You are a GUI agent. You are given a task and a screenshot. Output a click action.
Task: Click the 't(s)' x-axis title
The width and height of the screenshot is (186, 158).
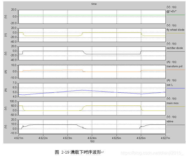pyautogui.click(x=92, y=141)
